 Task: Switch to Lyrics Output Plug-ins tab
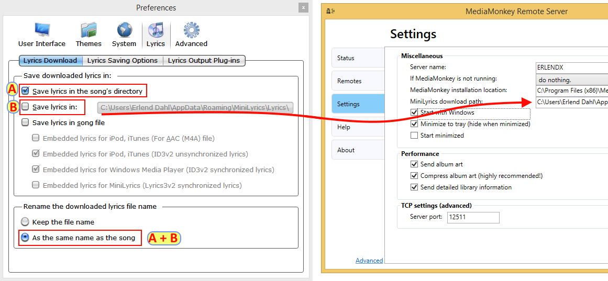coord(204,61)
